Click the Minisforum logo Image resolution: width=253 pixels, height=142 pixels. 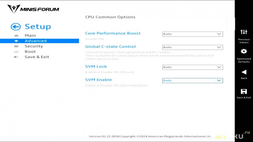[x=33, y=9]
